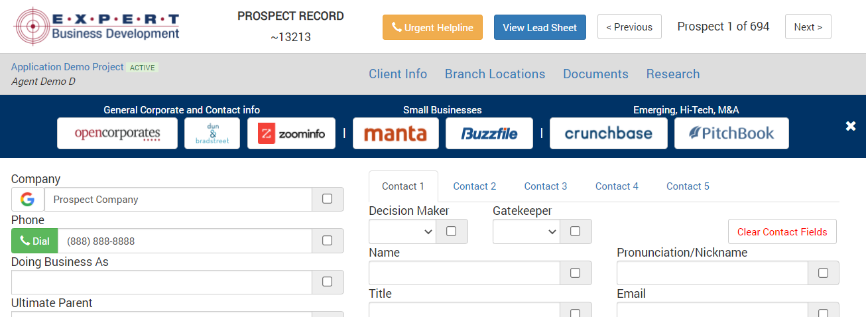Image resolution: width=866 pixels, height=317 pixels.
Task: Open the Research section
Action: pos(673,74)
